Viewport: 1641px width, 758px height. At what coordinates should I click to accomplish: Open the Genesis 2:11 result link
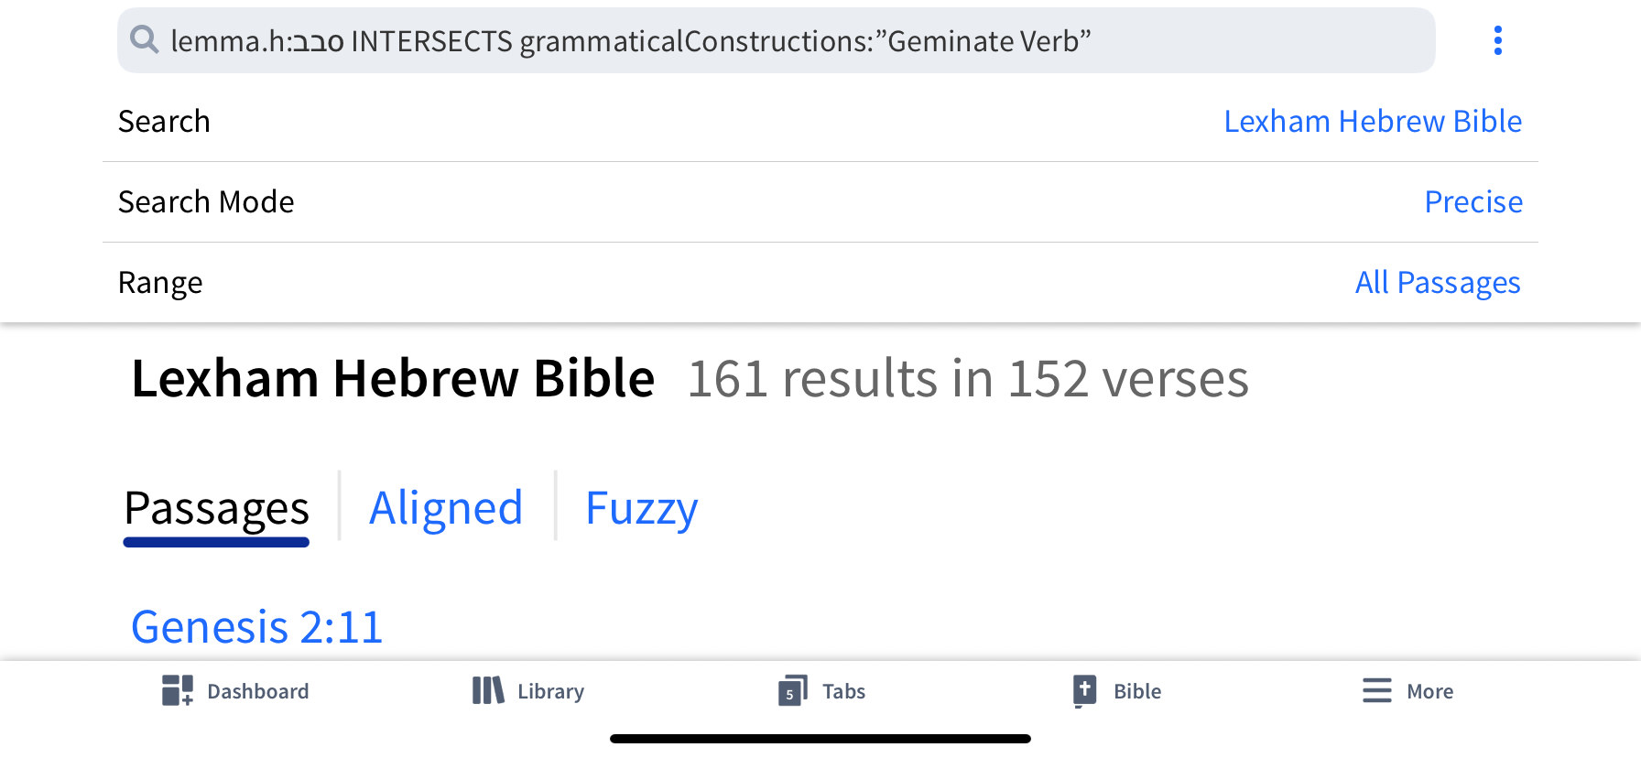pos(256,627)
